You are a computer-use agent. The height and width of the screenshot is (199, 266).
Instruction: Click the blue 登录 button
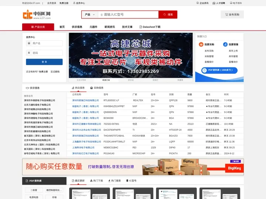point(44,62)
